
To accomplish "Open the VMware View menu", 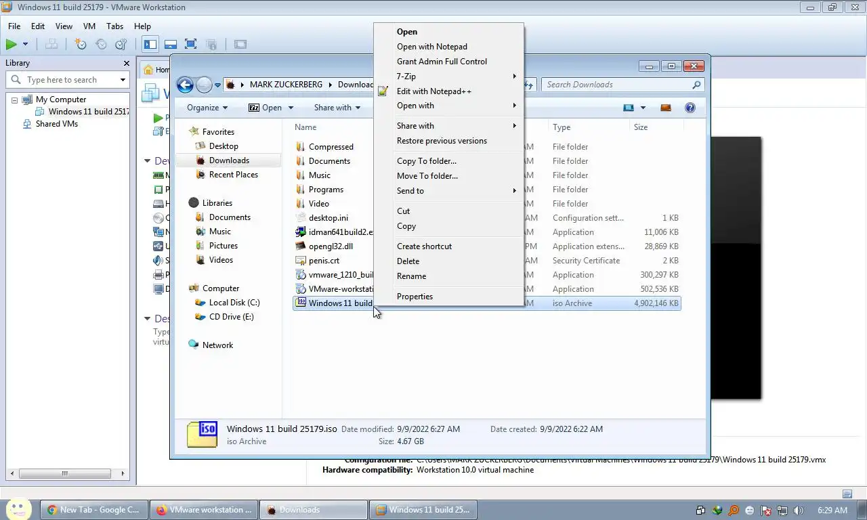I will tap(64, 26).
